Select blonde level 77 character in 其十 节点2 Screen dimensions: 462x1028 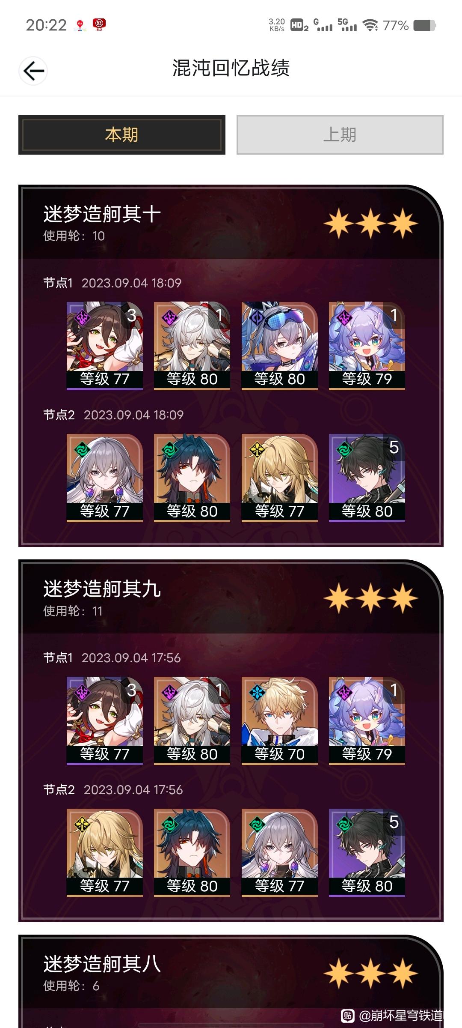point(280,478)
